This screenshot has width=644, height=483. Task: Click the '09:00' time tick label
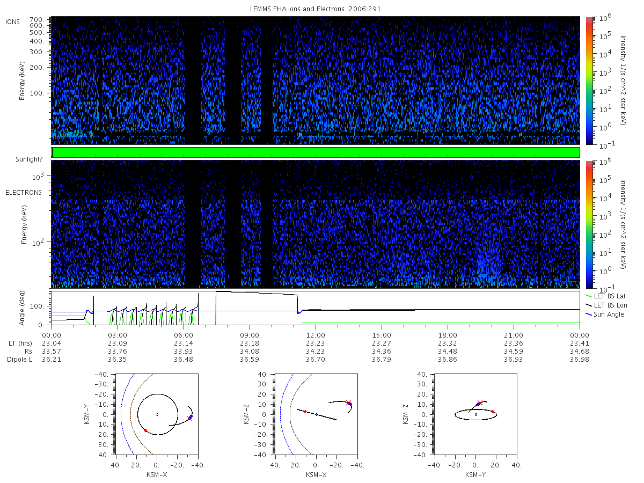coord(250,335)
